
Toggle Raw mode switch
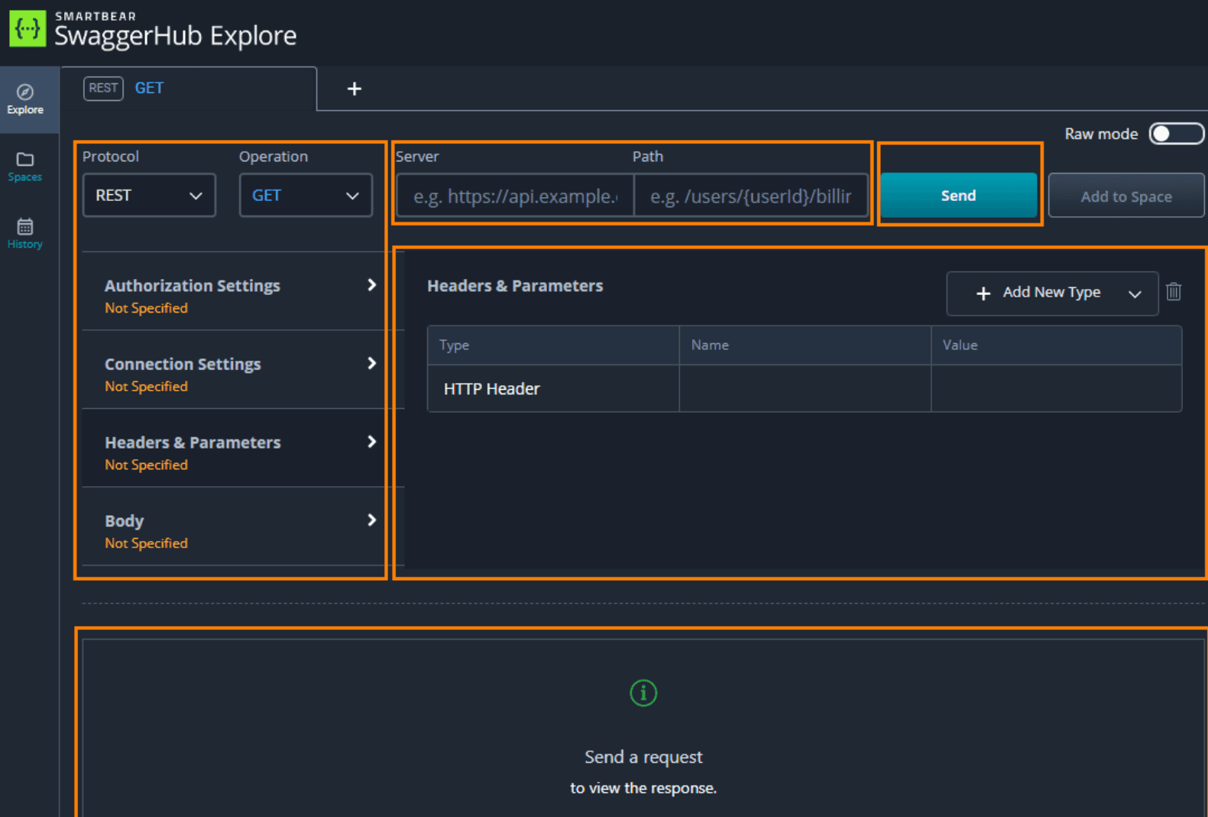[x=1175, y=134]
